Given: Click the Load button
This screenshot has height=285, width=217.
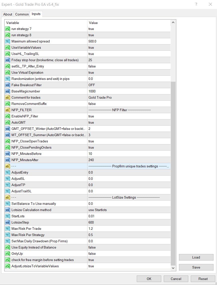Looking at the screenshot, I should (196, 257).
